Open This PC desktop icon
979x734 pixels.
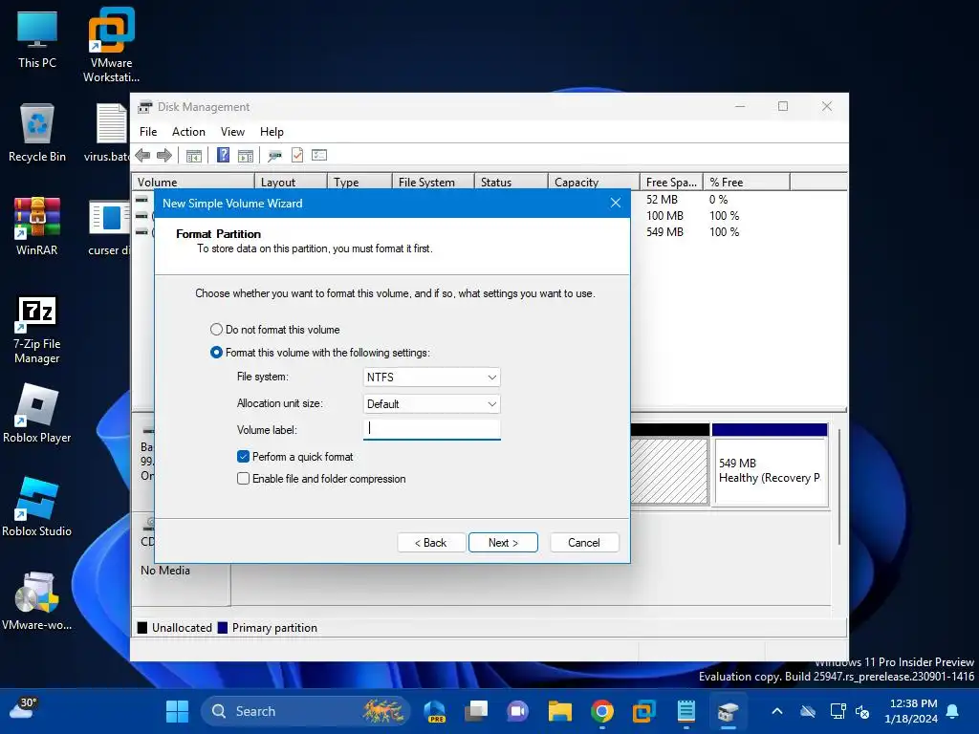[37, 38]
